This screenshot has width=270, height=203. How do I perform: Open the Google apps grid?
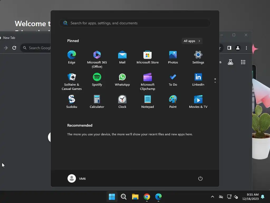click(243, 62)
